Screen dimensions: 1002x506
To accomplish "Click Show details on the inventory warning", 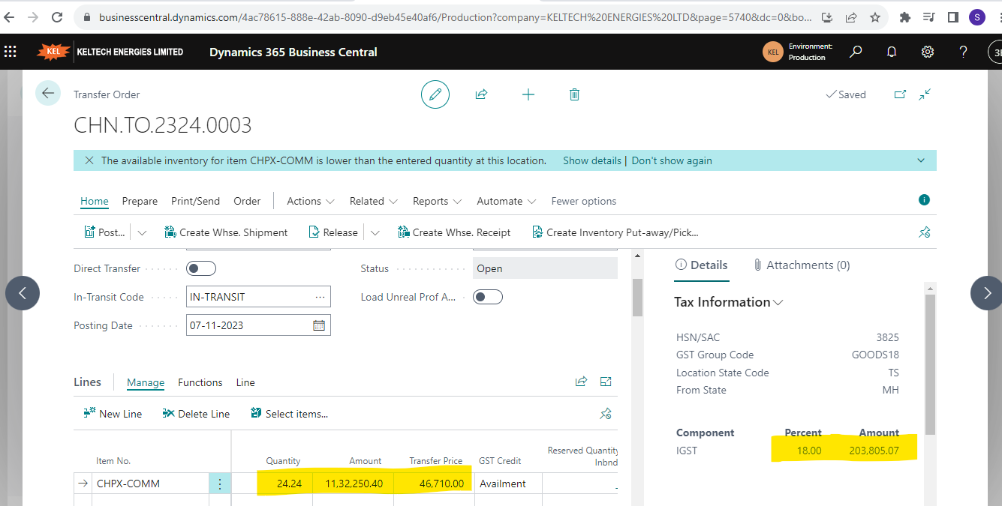I will [591, 160].
